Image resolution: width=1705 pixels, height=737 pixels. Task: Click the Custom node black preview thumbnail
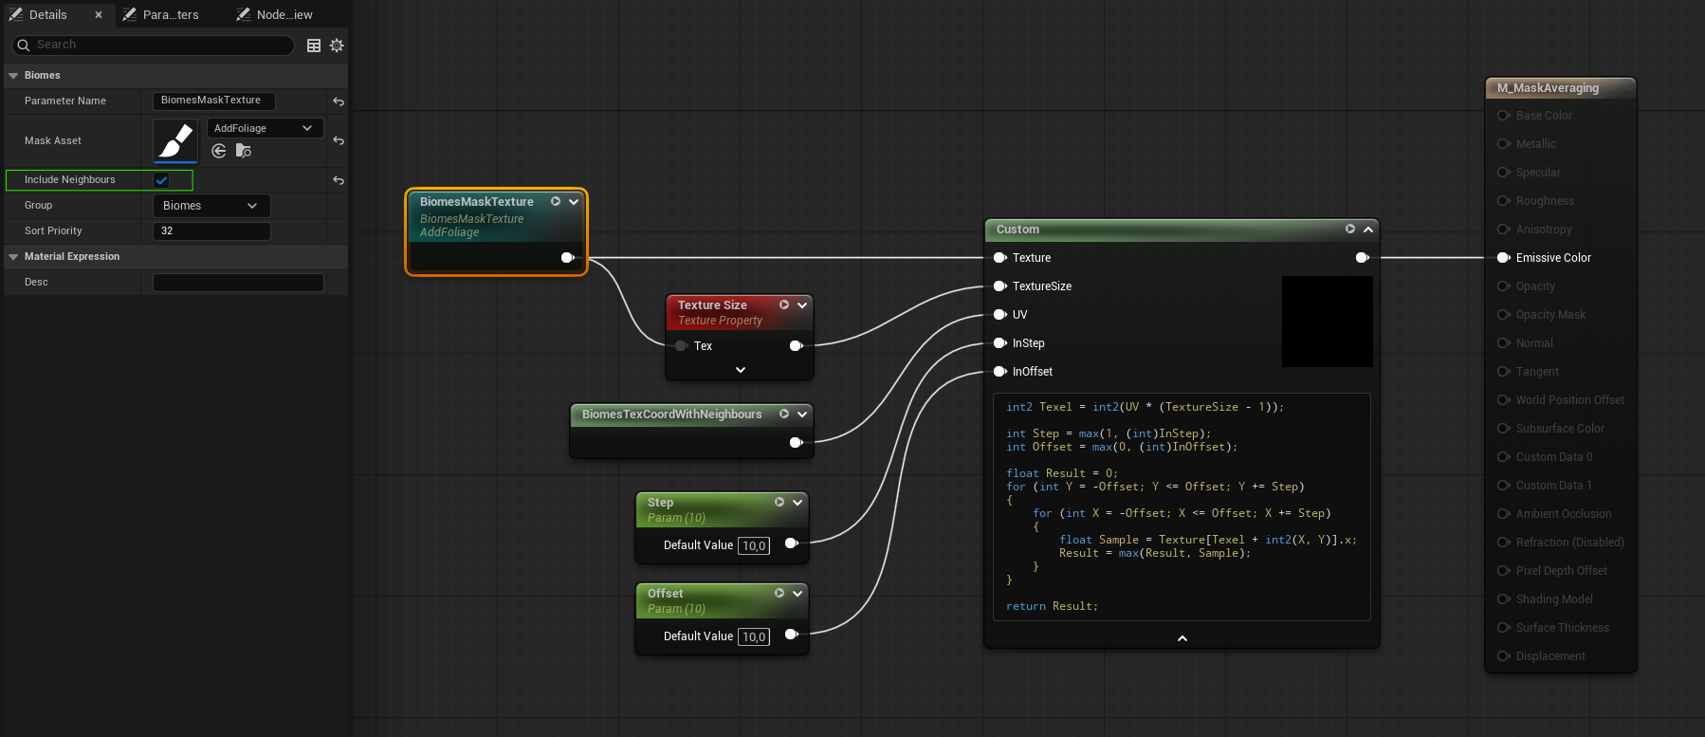[x=1327, y=321]
